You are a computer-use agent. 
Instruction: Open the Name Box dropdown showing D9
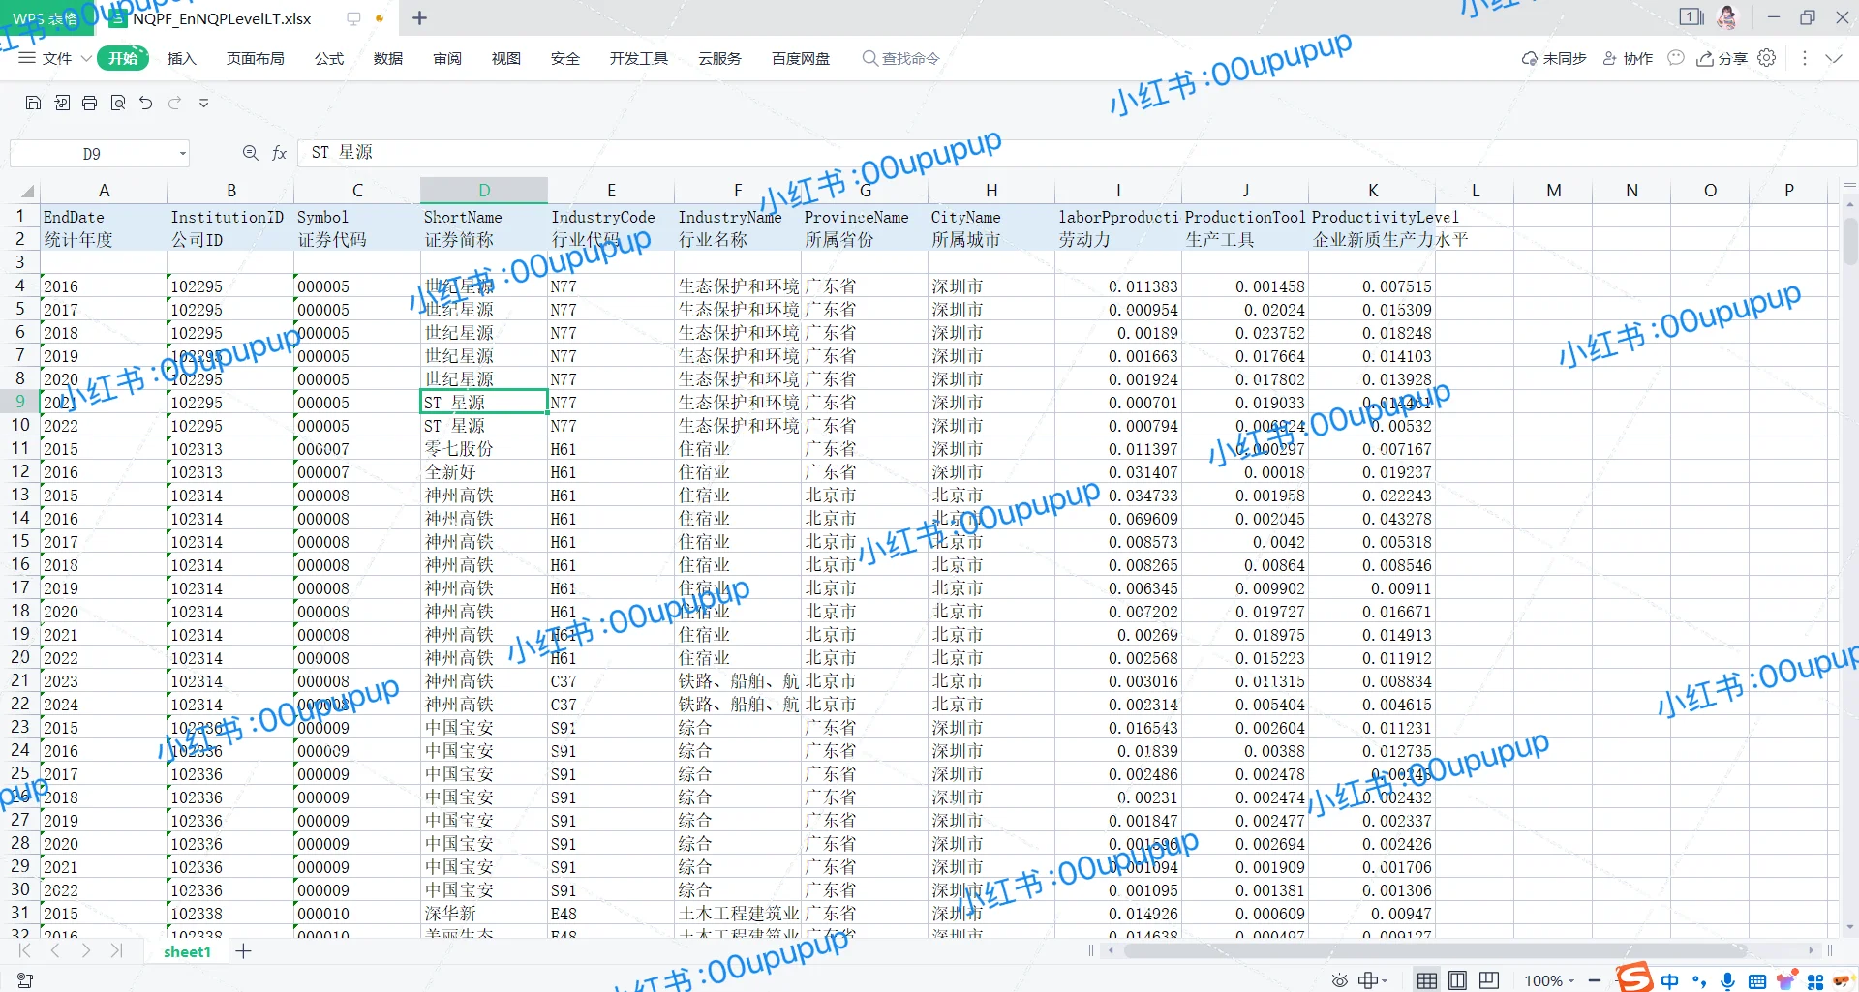pyautogui.click(x=182, y=153)
